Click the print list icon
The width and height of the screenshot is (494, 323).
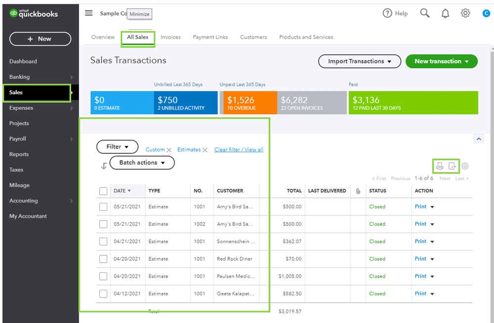pyautogui.click(x=440, y=166)
